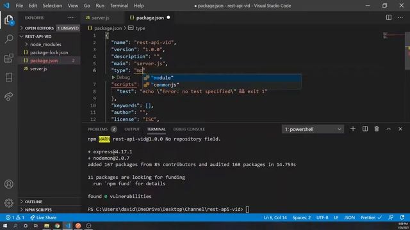Screen dimensions: 410x230
Task: Open the Terminal menu
Action: pyautogui.click(x=119, y=6)
